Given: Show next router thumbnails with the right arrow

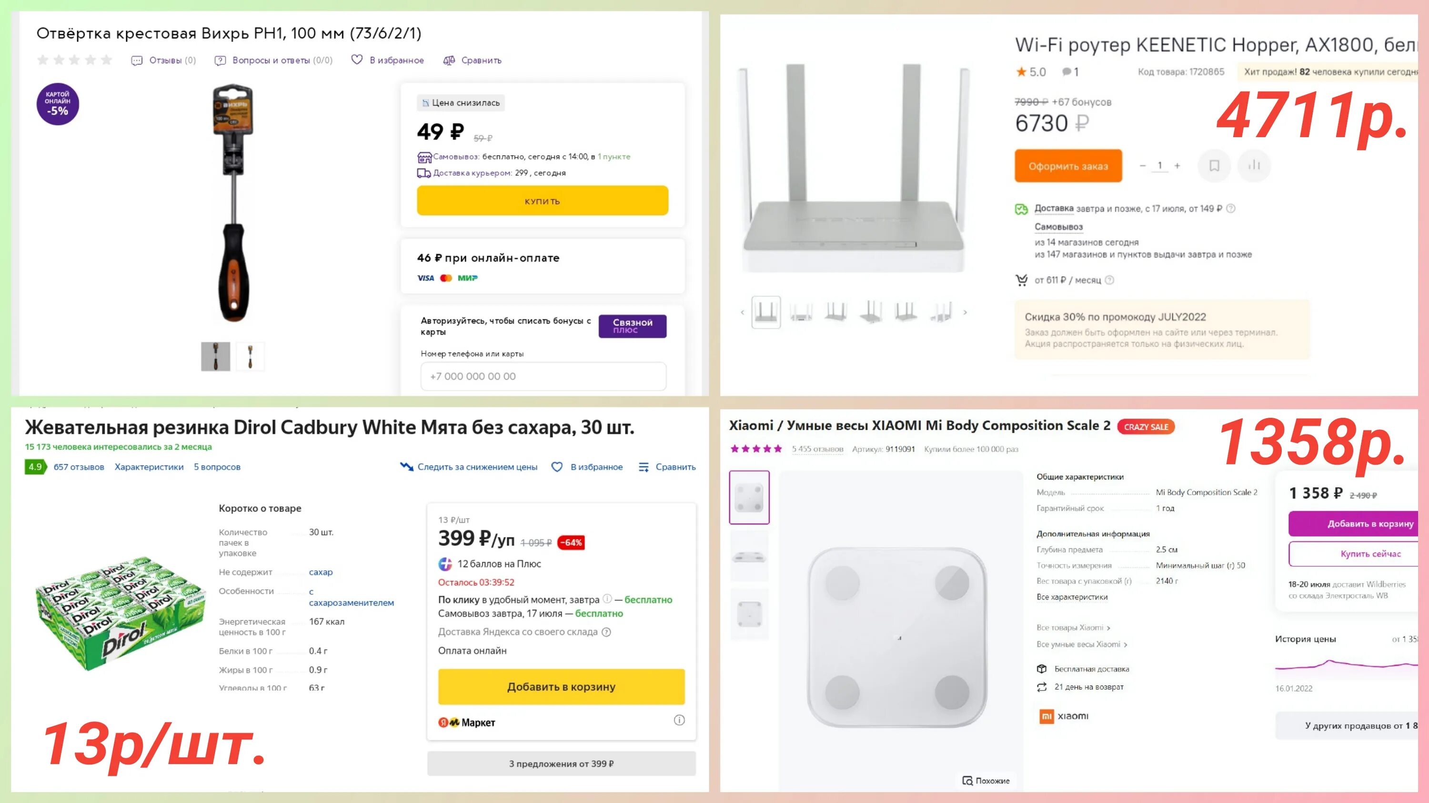Looking at the screenshot, I should pos(965,312).
